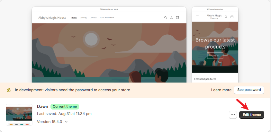Click the cart icon in mobile preview

pos(232,17)
